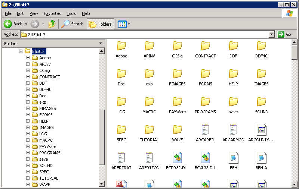Select the Adobe folder icon in file pane
Image resolution: width=299 pixels, height=189 pixels.
coord(121,46)
